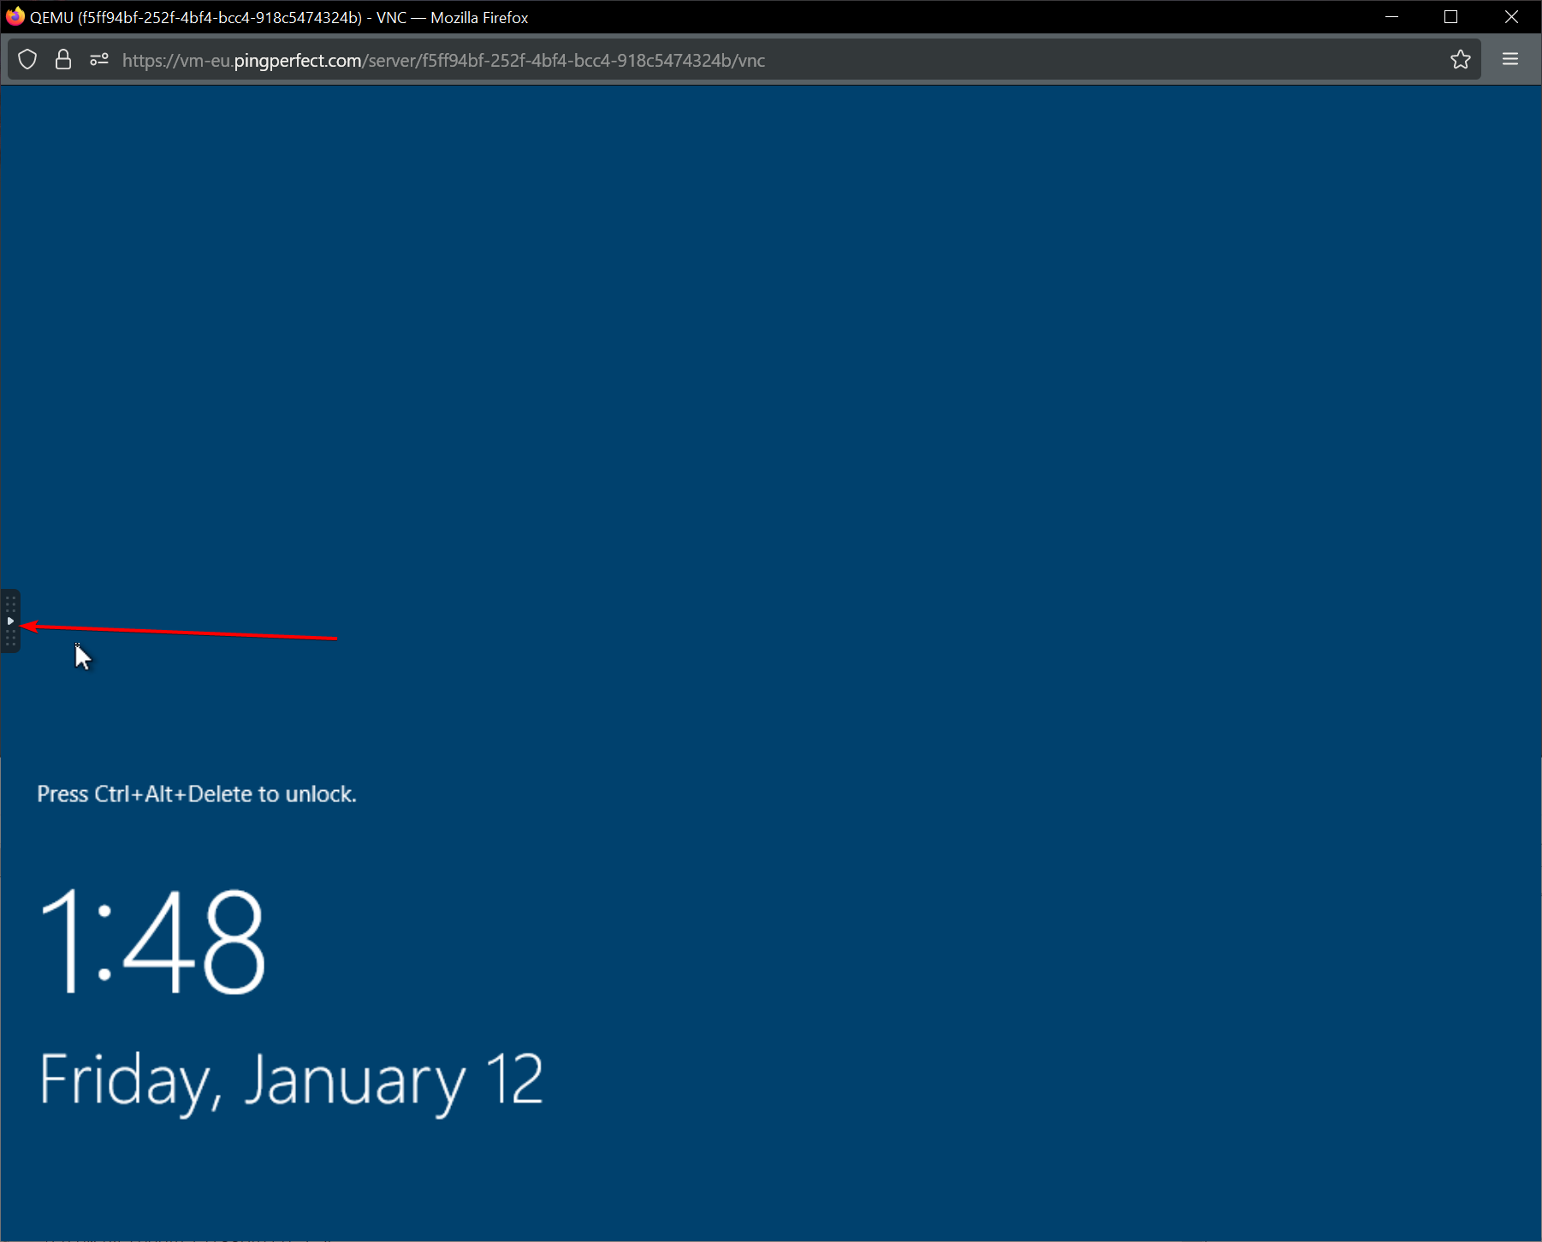This screenshot has height=1242, width=1542.
Task: Click the "Friday, January 12" date text
Action: 291,1081
